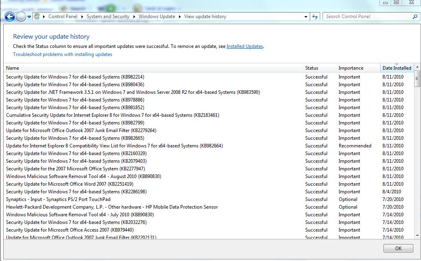
Task: Select Outlook 2007 Junk Email Filter KB2279264
Action: tap(208, 130)
